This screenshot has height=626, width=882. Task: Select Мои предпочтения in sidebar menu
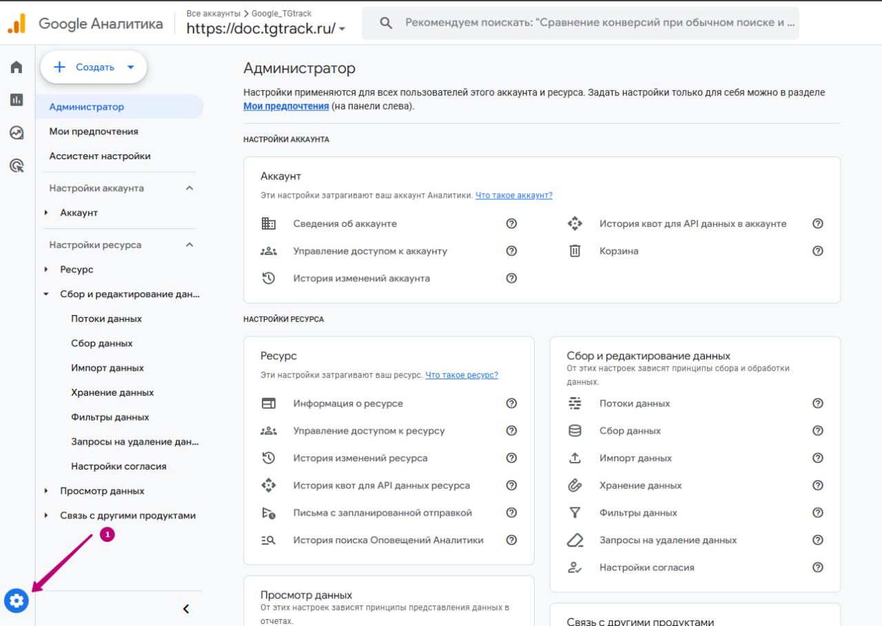pyautogui.click(x=94, y=132)
